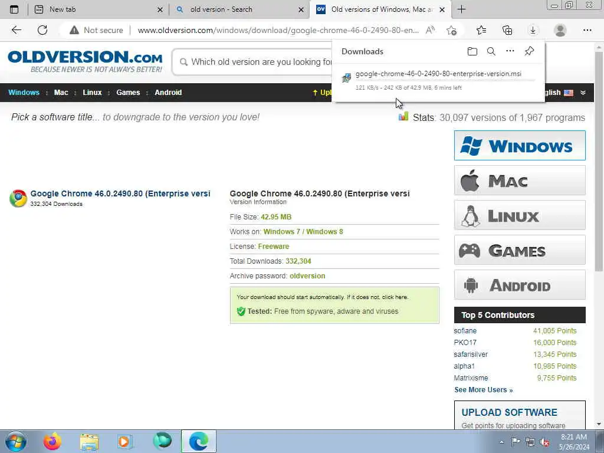604x453 pixels.
Task: Open the taskbar clock showing 8:21 AM
Action: pos(574,442)
